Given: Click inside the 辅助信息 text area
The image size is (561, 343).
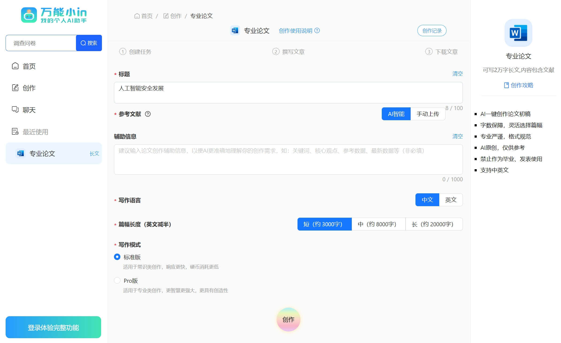Looking at the screenshot, I should 288,159.
